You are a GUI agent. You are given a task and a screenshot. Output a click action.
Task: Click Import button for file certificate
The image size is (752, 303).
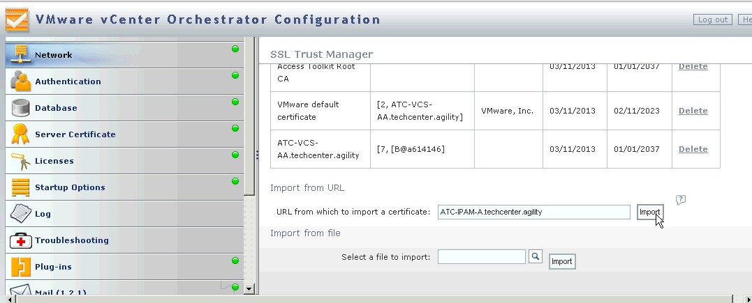(x=561, y=261)
